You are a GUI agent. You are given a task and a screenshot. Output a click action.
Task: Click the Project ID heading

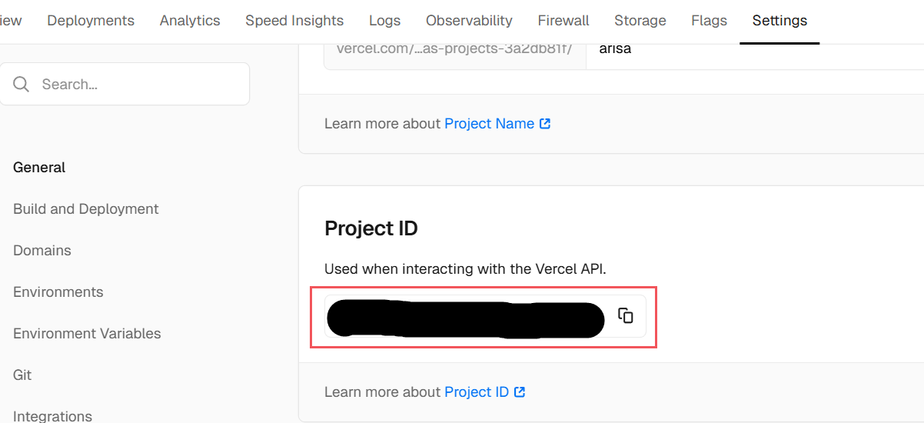(x=371, y=228)
